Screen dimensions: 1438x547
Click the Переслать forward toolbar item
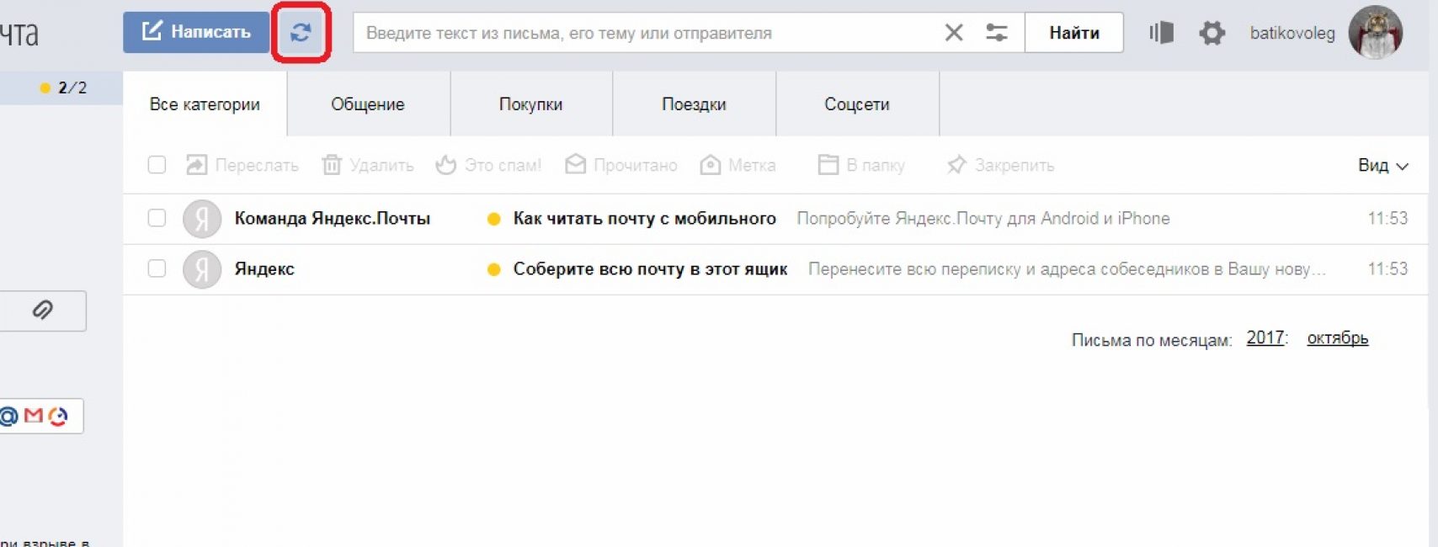click(x=242, y=165)
